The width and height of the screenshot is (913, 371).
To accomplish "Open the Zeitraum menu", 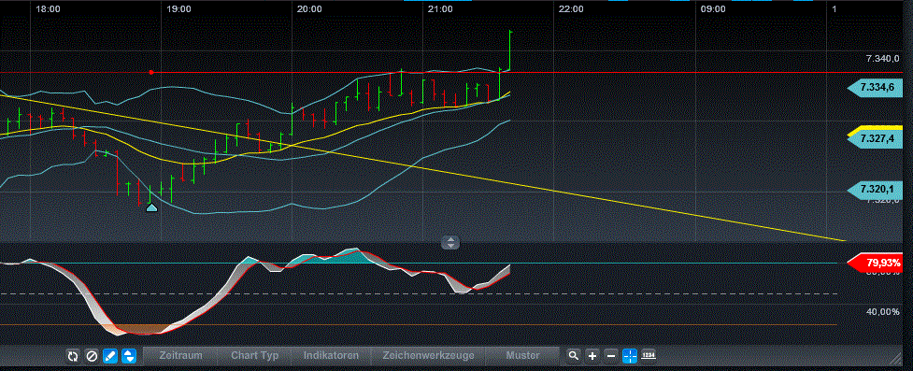I will point(180,355).
